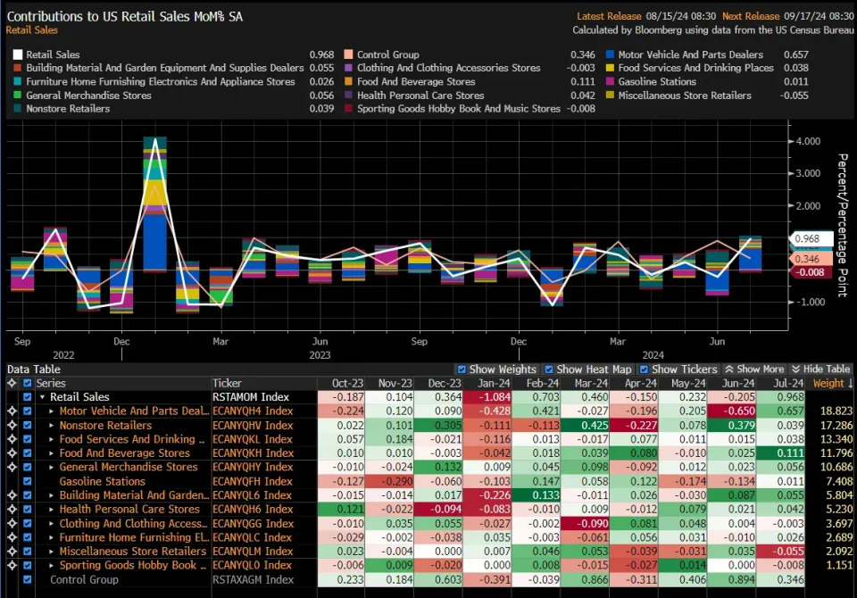Toggle the Show Tickers checkbox
Screen dimensions: 857x598
pyautogui.click(x=644, y=370)
